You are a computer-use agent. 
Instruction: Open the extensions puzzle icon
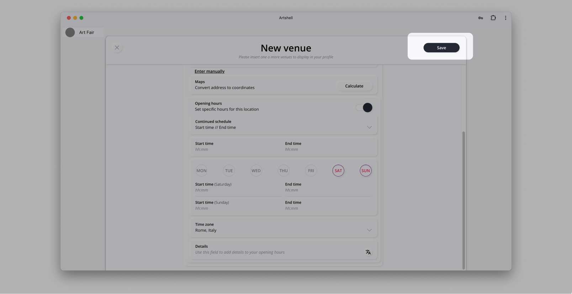click(x=493, y=18)
